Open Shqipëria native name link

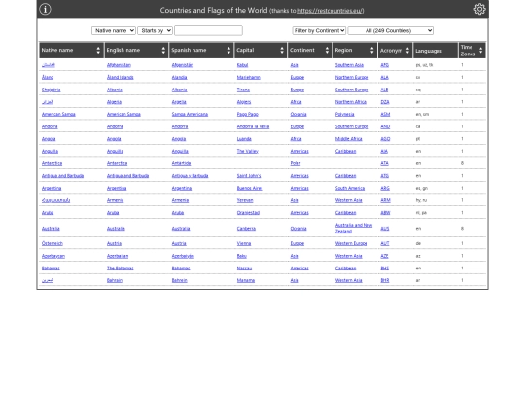tap(51, 90)
